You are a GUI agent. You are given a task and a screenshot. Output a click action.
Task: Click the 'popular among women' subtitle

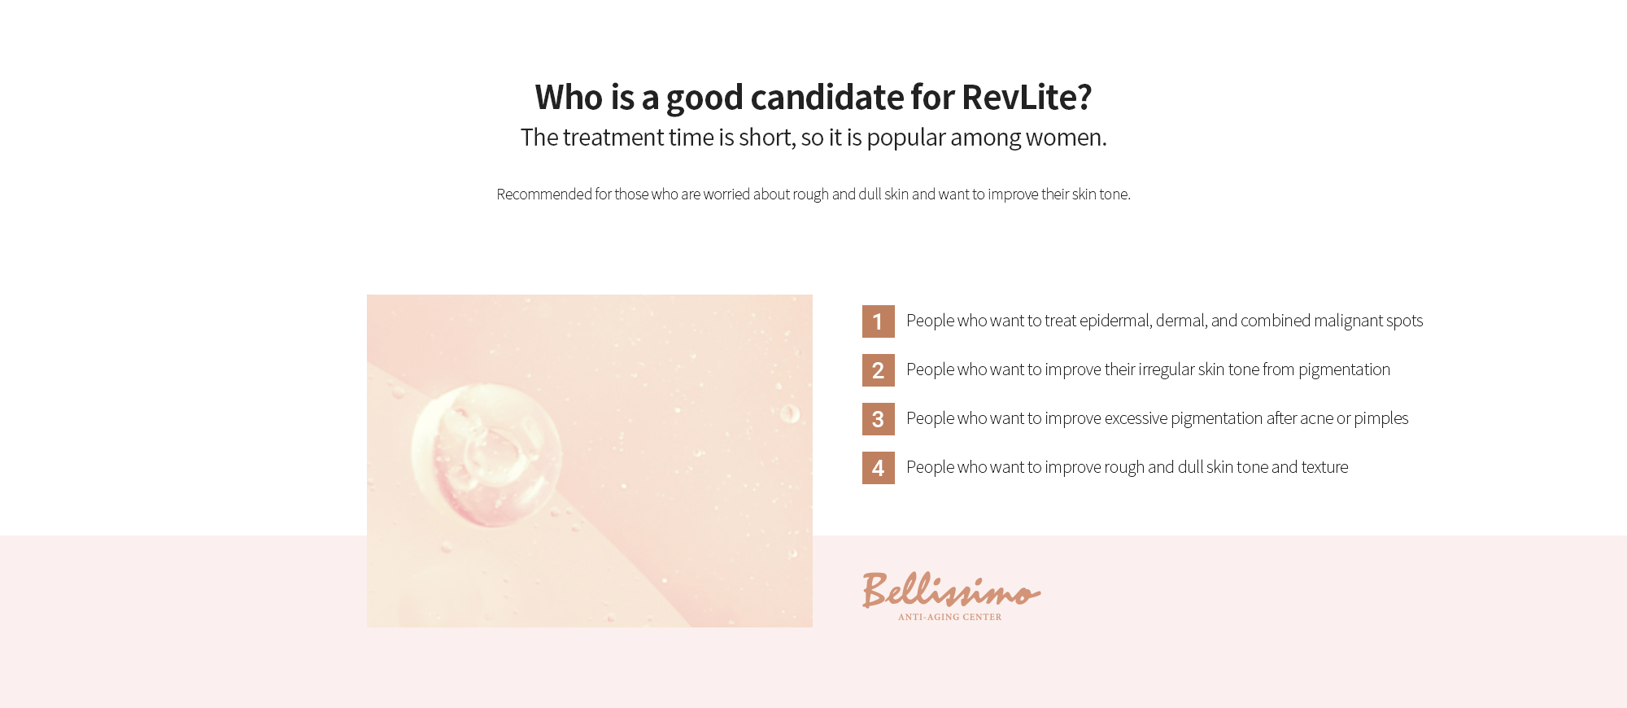[x=813, y=138]
